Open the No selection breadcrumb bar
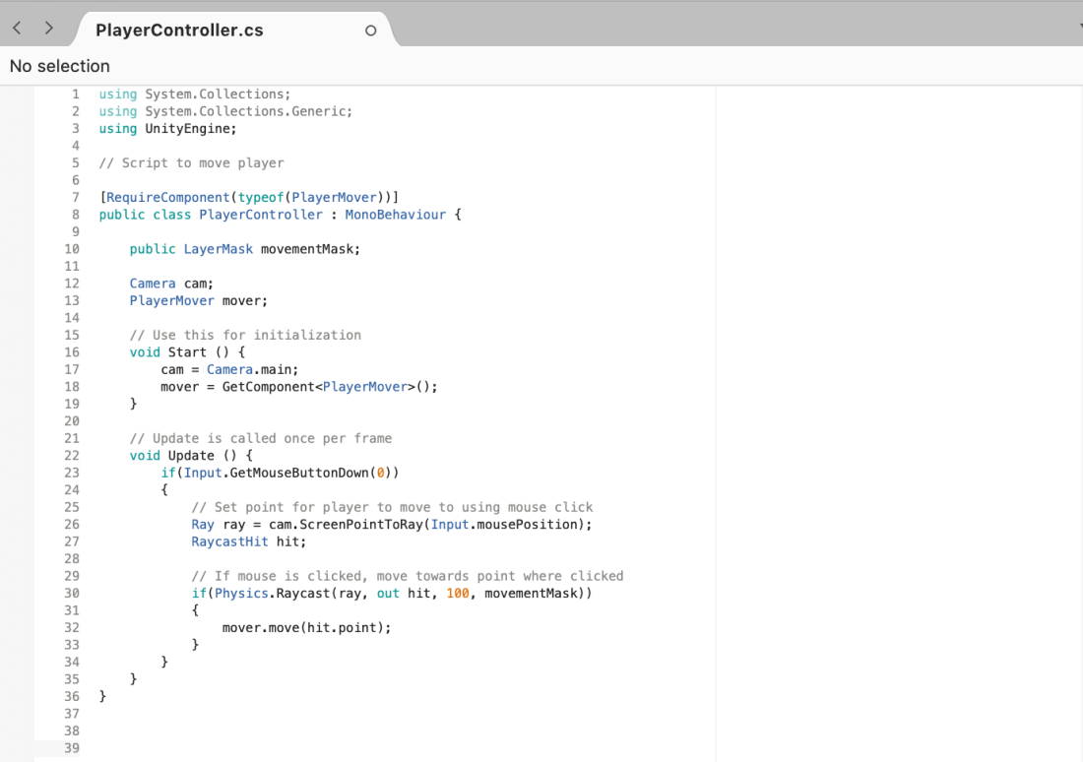 [60, 66]
